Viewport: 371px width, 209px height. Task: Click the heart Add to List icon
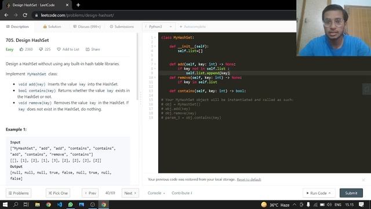(x=59, y=49)
